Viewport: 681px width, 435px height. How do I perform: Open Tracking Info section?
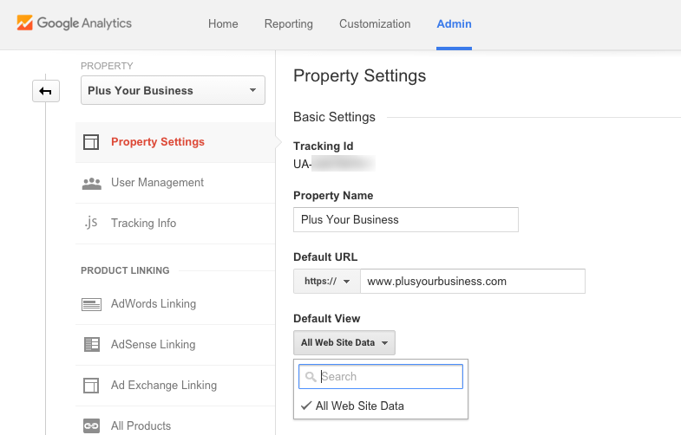(x=175, y=224)
